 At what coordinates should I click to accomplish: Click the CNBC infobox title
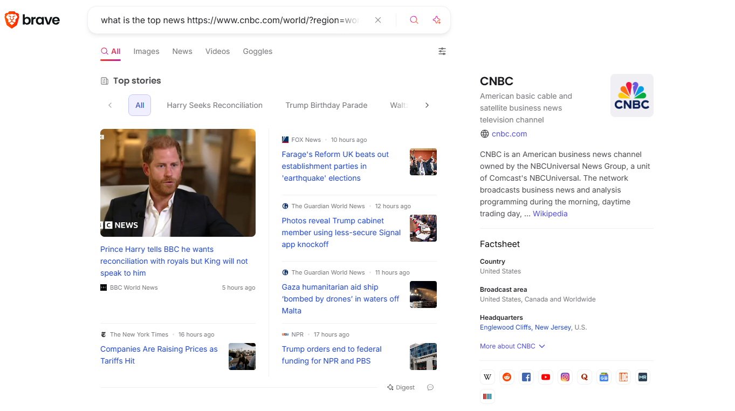point(497,81)
